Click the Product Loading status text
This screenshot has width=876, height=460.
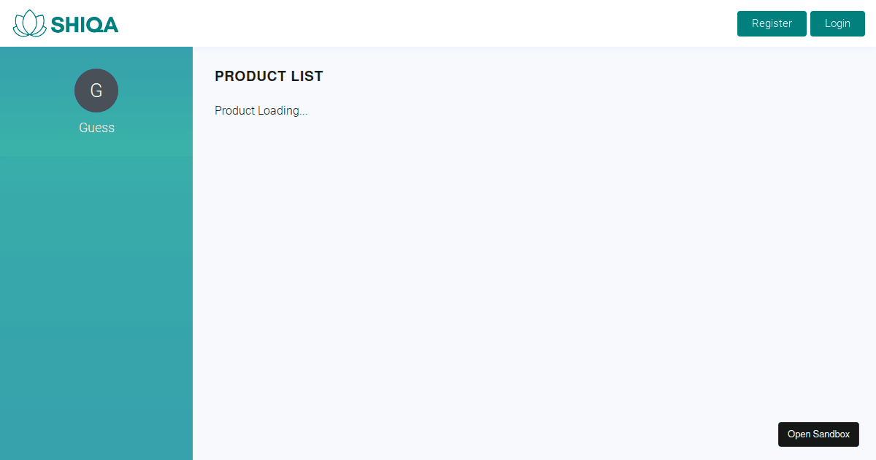tap(261, 110)
